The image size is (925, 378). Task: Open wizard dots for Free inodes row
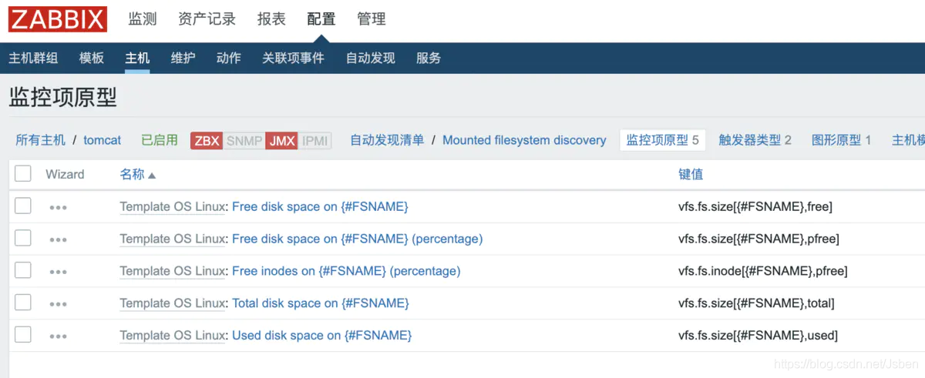(x=58, y=272)
